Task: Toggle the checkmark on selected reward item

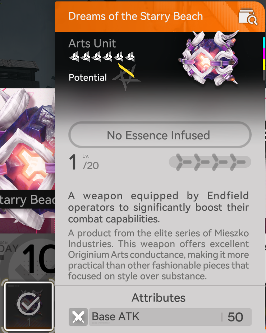Action: coord(29,304)
